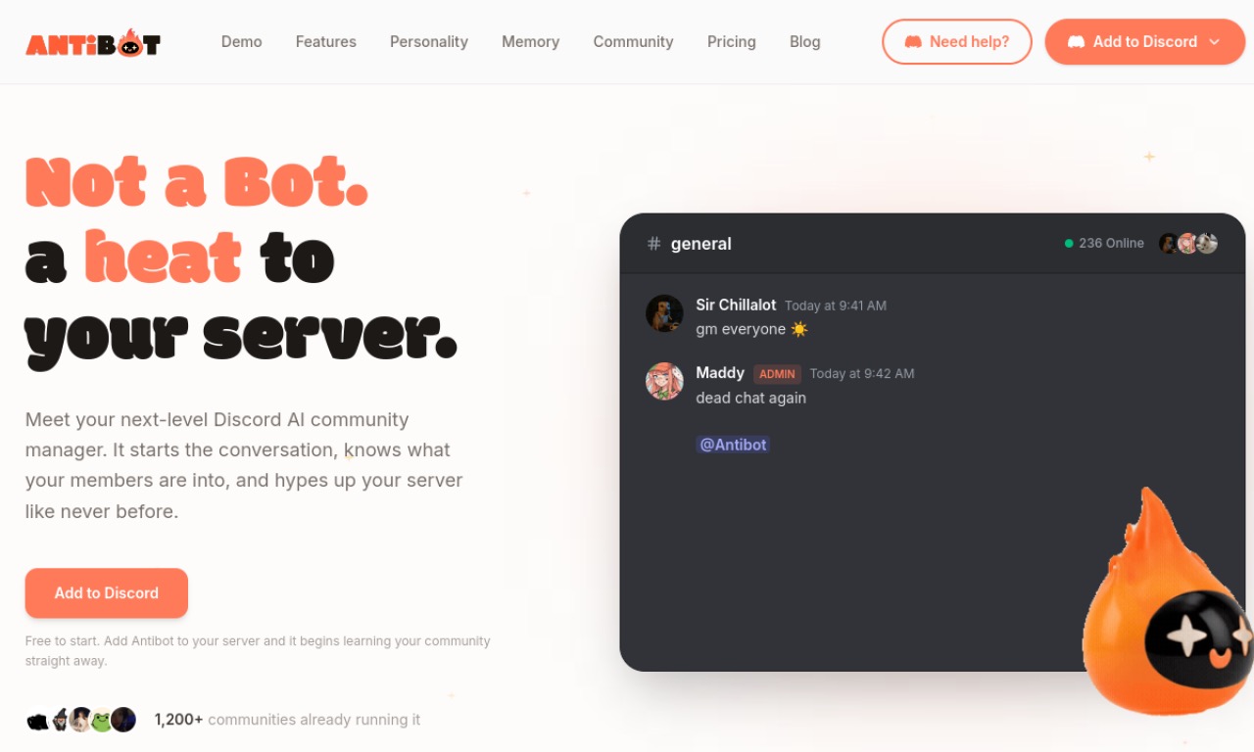
Task: Click the gm everyone message
Action: tap(752, 329)
